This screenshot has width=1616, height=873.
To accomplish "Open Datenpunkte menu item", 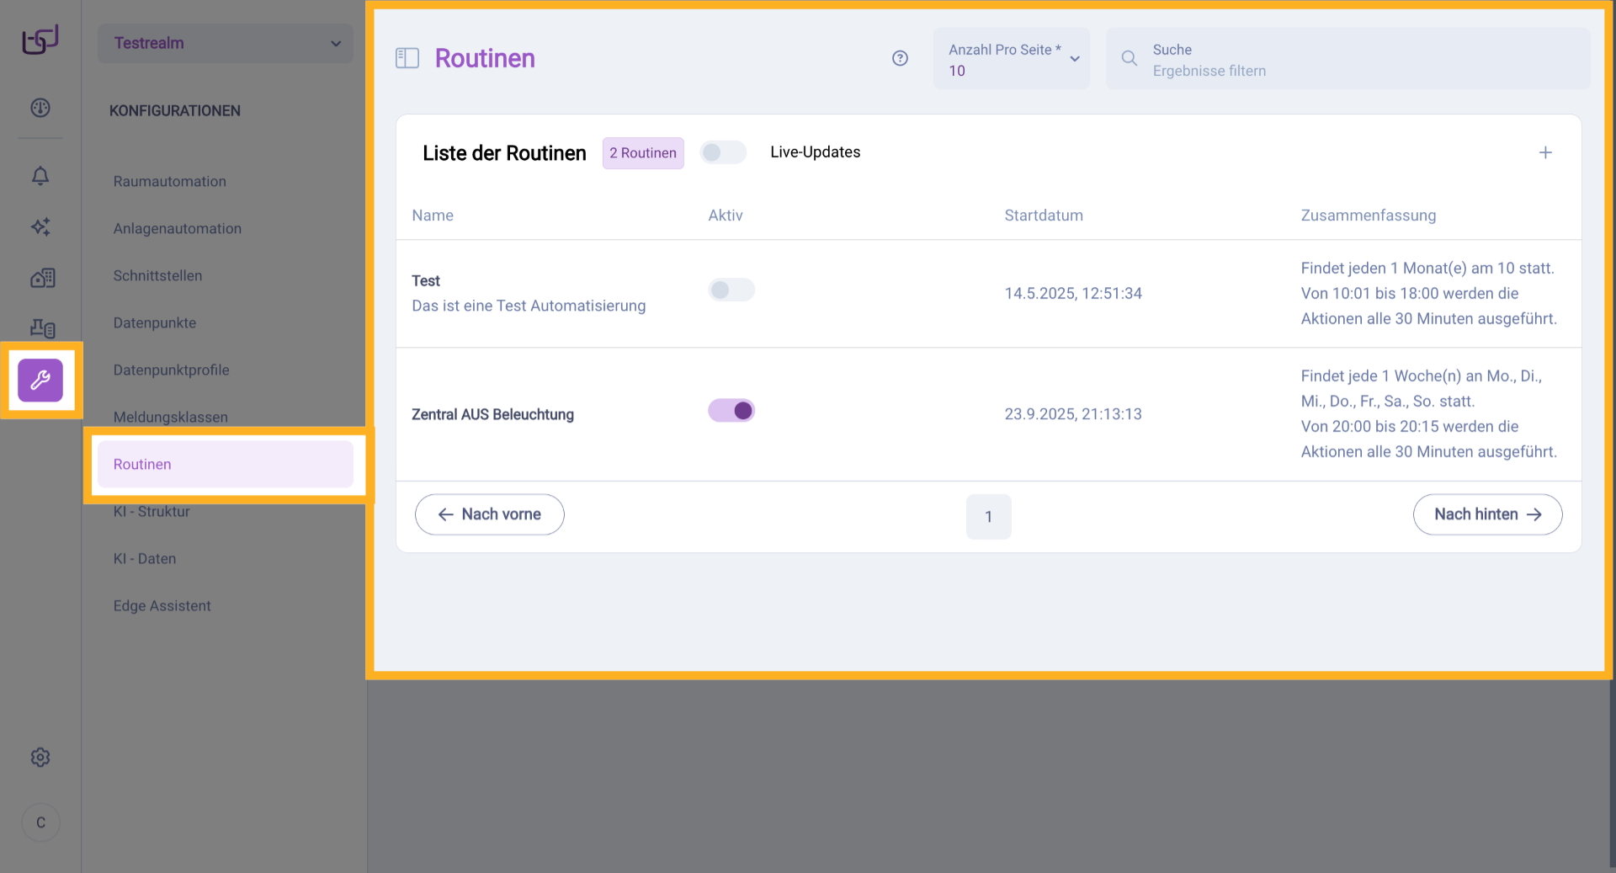I will pyautogui.click(x=155, y=323).
